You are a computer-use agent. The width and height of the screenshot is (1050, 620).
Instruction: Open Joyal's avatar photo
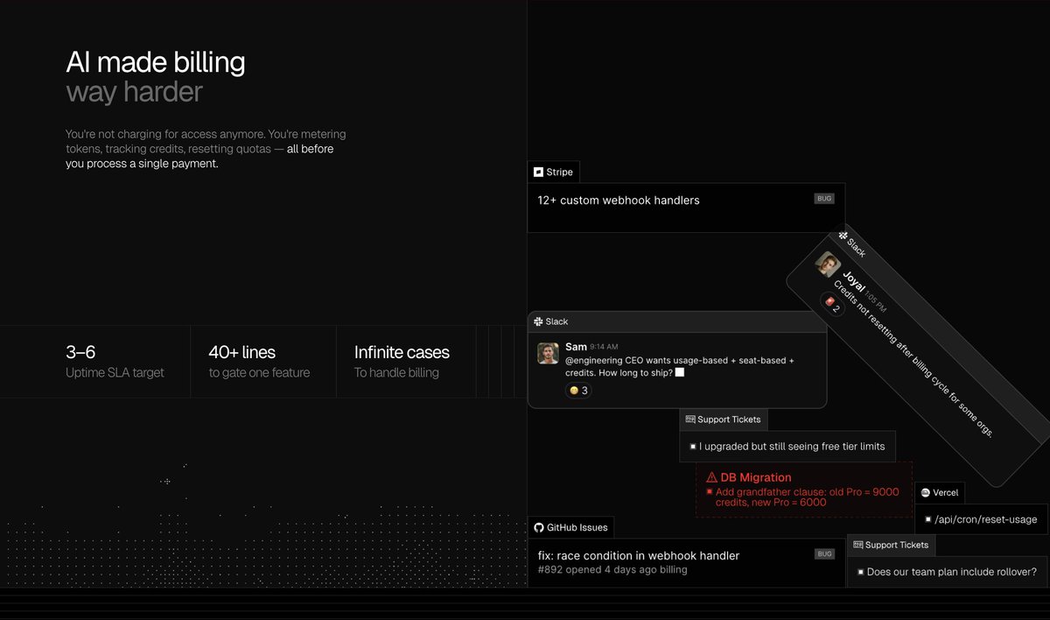[828, 264]
